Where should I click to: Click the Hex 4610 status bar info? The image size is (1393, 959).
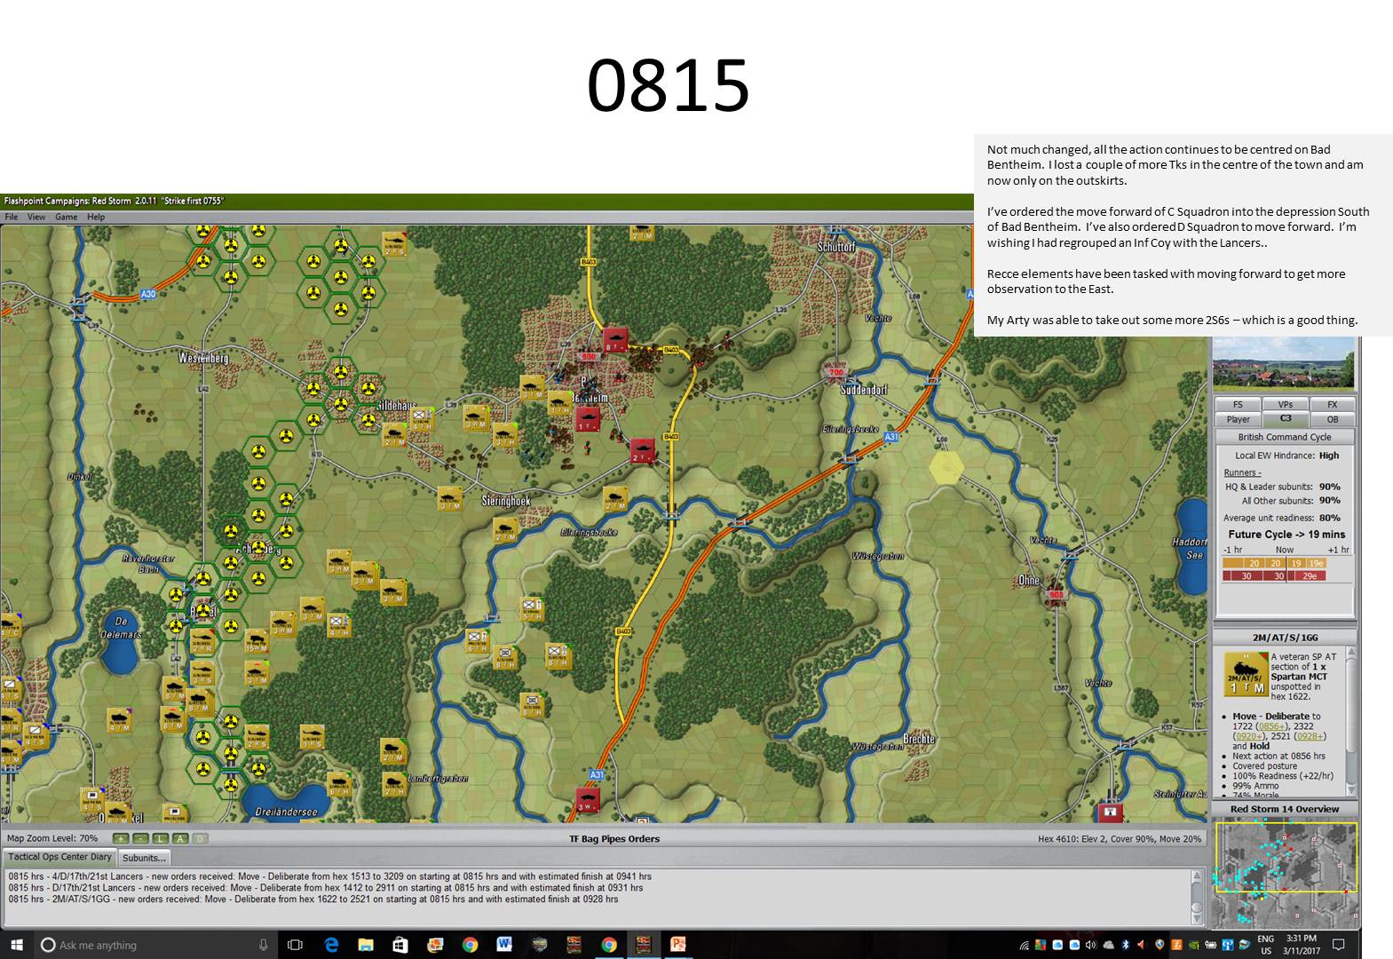pos(1119,838)
